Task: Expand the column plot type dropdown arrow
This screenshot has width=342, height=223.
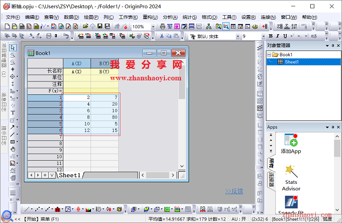Action: click(62, 209)
